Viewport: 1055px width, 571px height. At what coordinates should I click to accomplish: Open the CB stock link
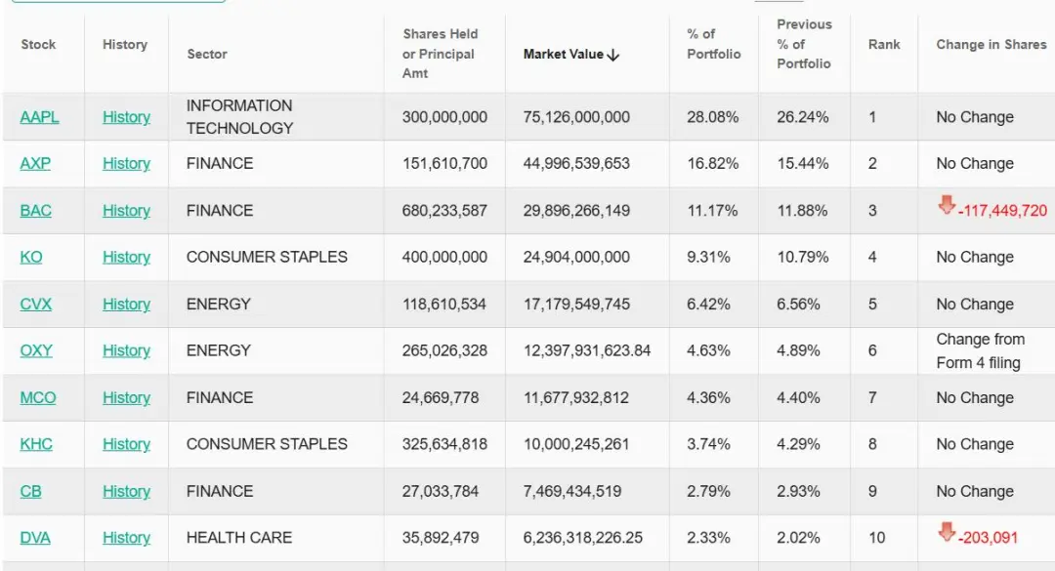click(x=31, y=491)
